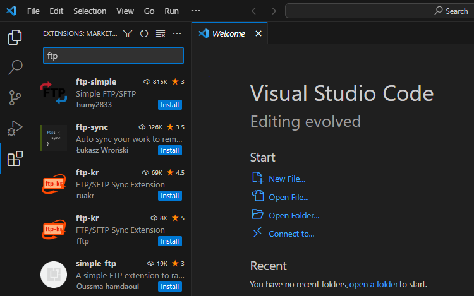Viewport: 474px width, 296px height.
Task: Expand the overflow menu after Run
Action: [196, 11]
